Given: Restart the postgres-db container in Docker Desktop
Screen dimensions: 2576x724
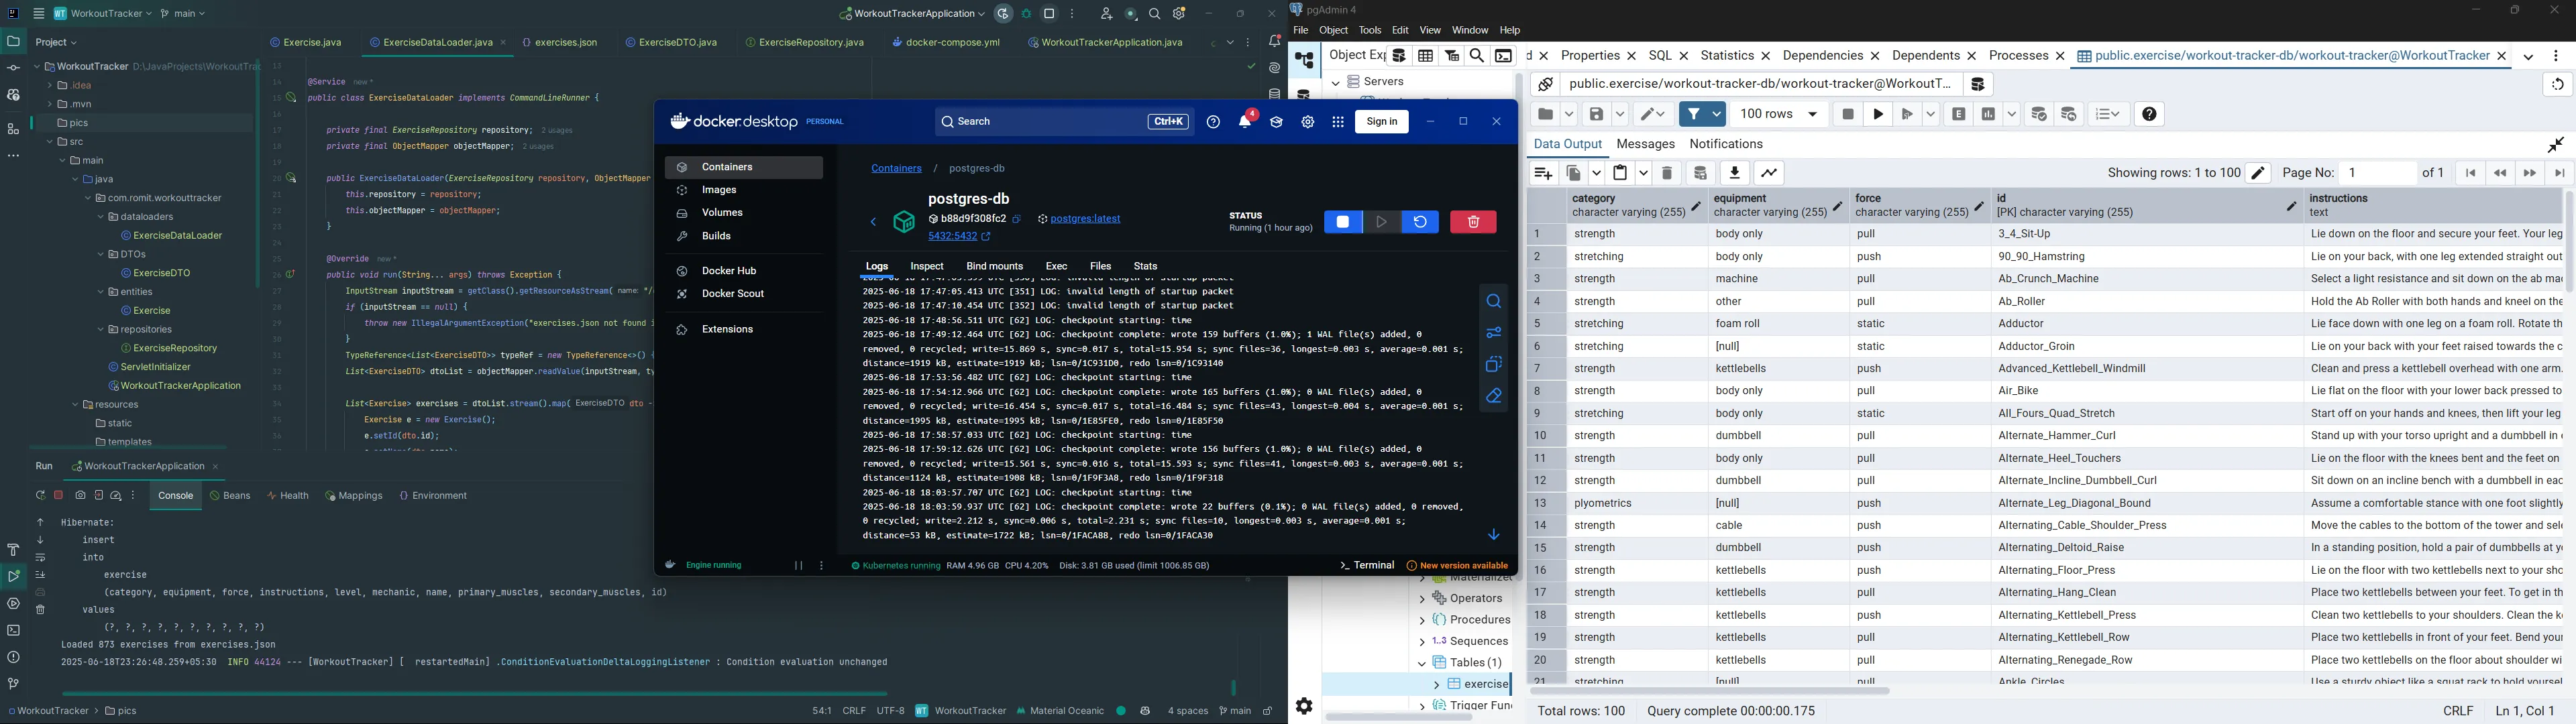Looking at the screenshot, I should (x=1420, y=222).
